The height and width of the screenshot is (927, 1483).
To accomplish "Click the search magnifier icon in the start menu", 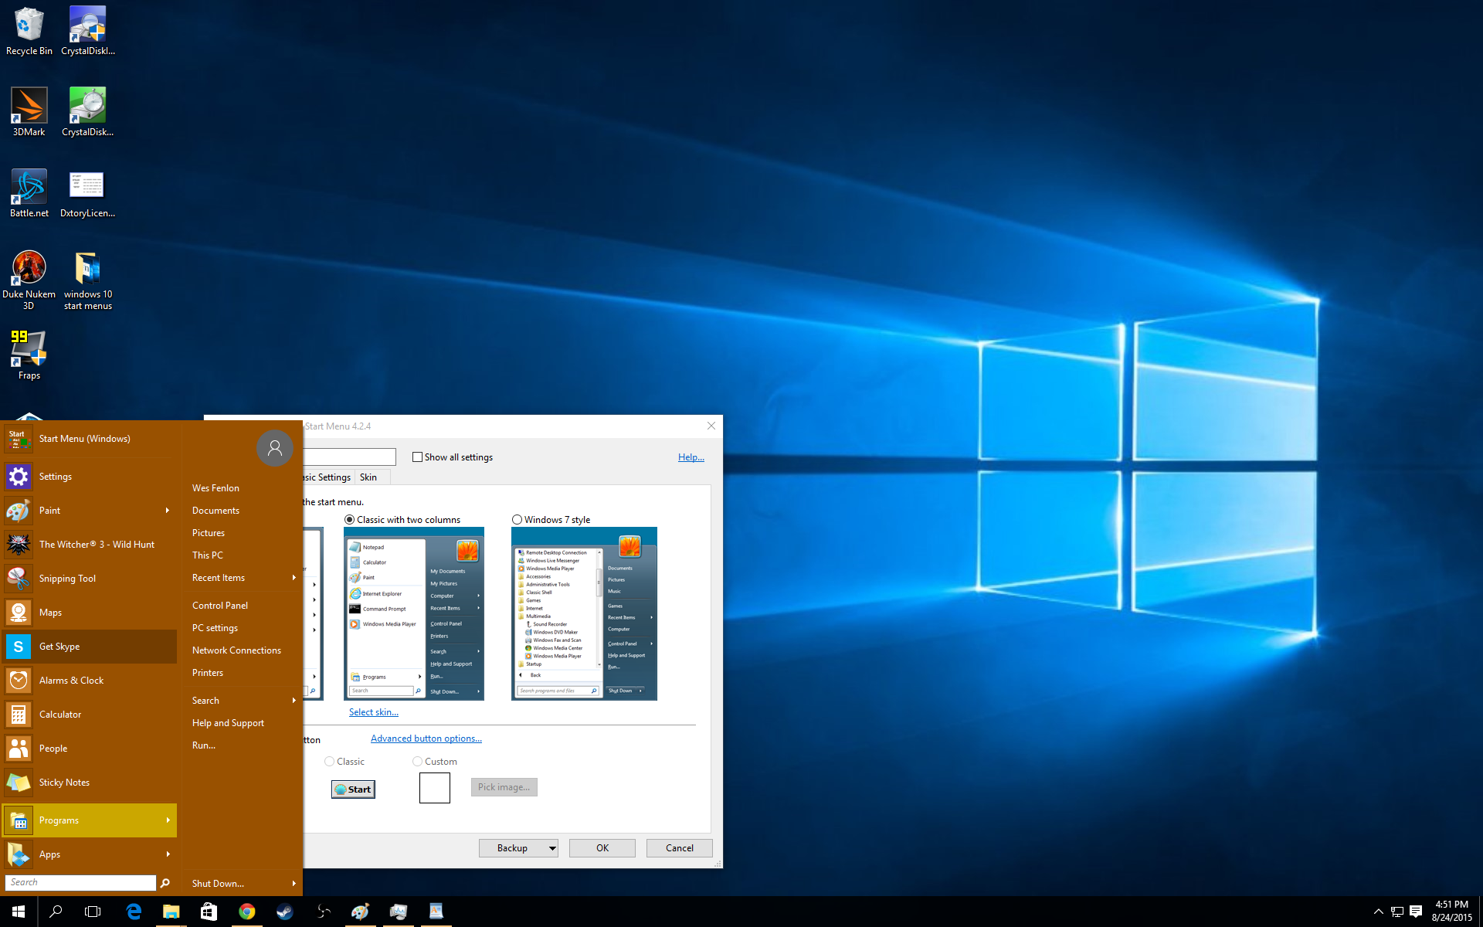I will pyautogui.click(x=165, y=883).
